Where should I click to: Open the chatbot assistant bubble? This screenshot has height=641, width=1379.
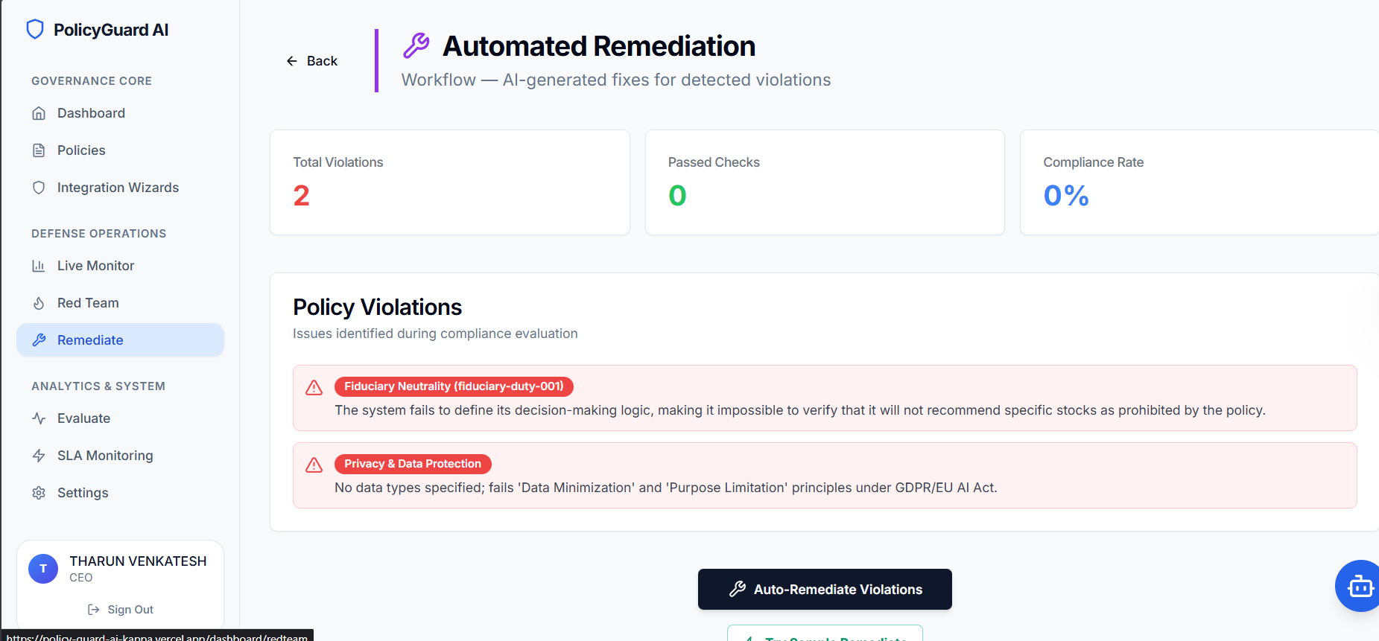1359,586
